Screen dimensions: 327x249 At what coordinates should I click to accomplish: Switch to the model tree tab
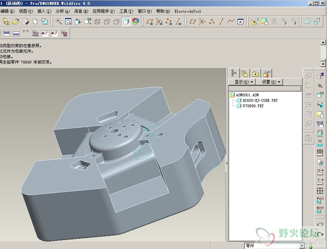(x=234, y=73)
